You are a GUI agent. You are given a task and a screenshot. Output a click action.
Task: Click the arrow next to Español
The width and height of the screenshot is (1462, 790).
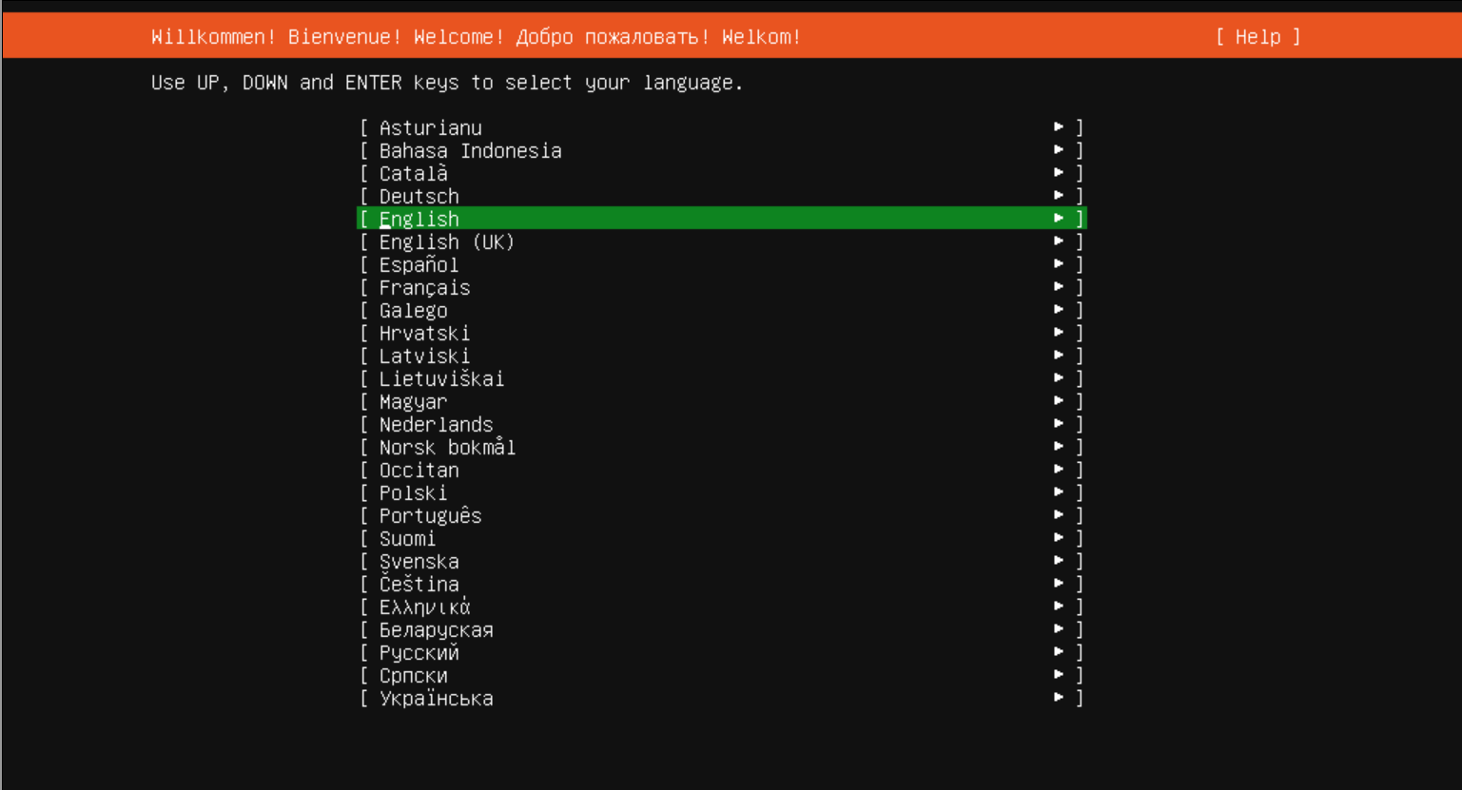(x=1059, y=264)
